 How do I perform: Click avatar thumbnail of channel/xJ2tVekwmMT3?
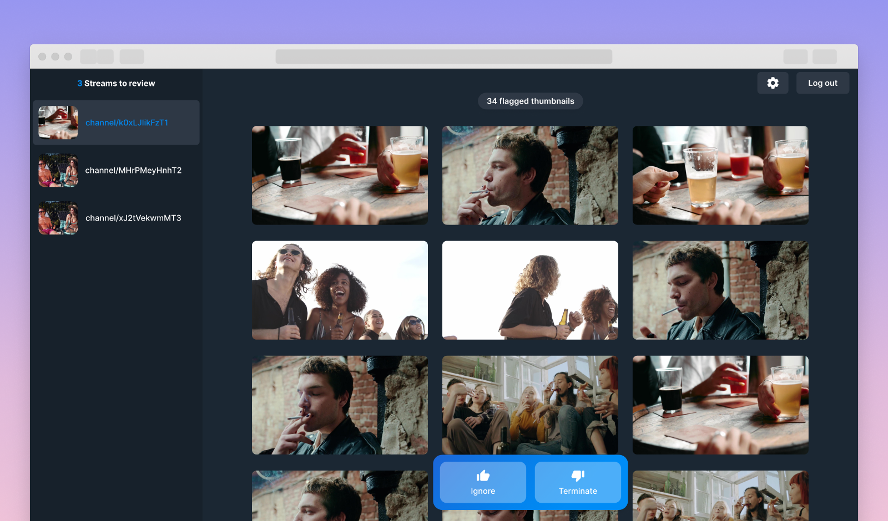(x=58, y=218)
